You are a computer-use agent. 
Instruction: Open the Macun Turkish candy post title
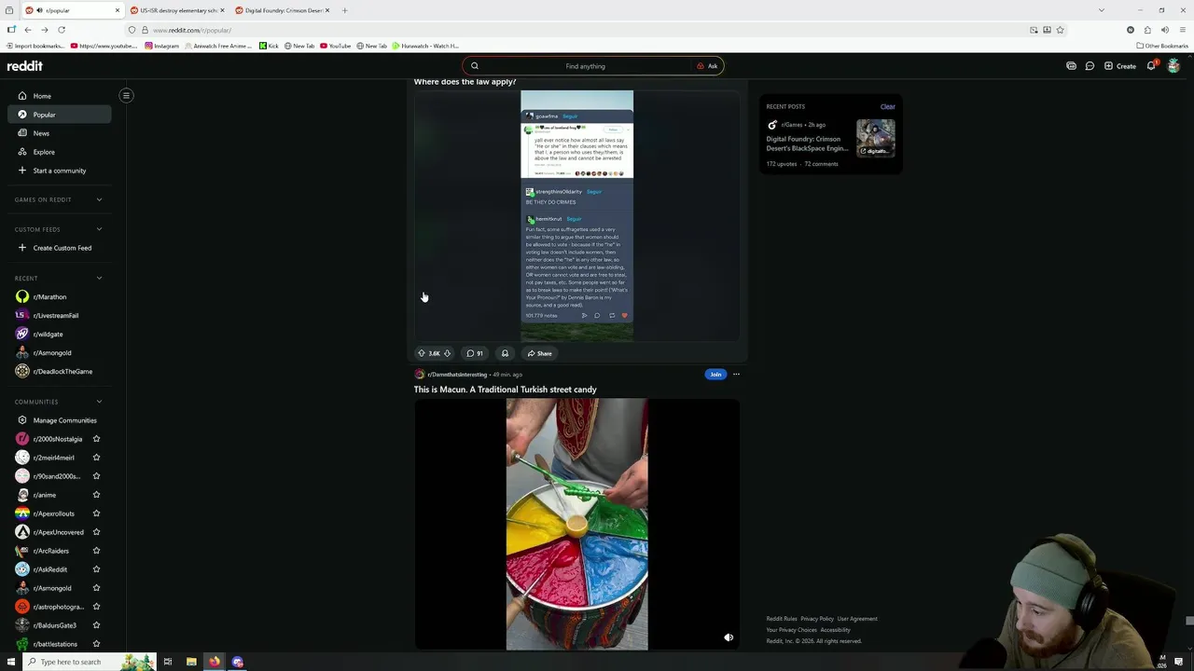(506, 390)
